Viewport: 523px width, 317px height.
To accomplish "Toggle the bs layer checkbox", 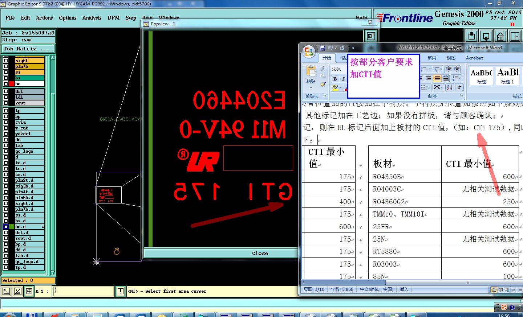I will (x=6, y=78).
